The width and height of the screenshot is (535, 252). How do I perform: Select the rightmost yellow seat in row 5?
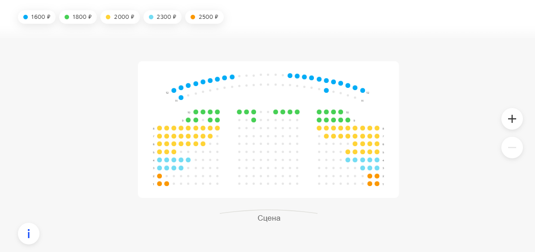(x=377, y=152)
